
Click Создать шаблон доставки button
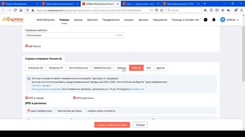[x=112, y=125]
